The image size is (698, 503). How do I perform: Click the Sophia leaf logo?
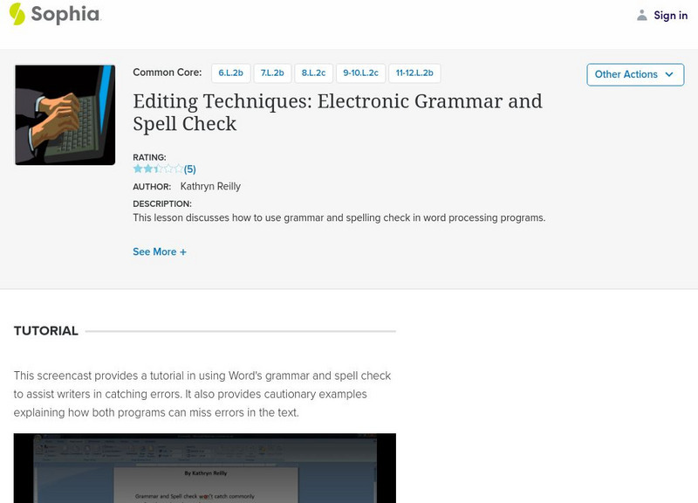pos(16,15)
